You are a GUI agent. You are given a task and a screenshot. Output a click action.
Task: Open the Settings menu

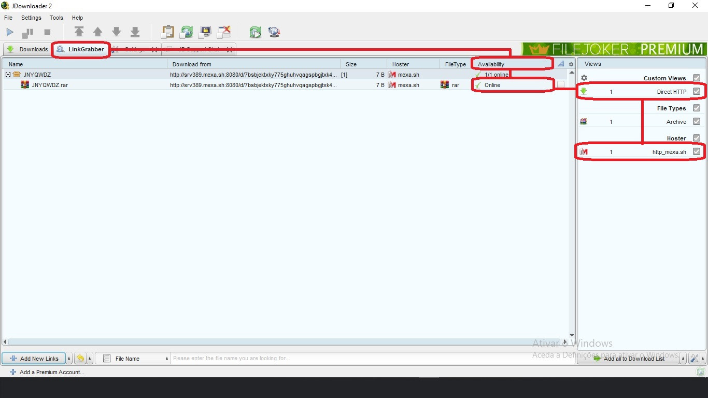[31, 18]
